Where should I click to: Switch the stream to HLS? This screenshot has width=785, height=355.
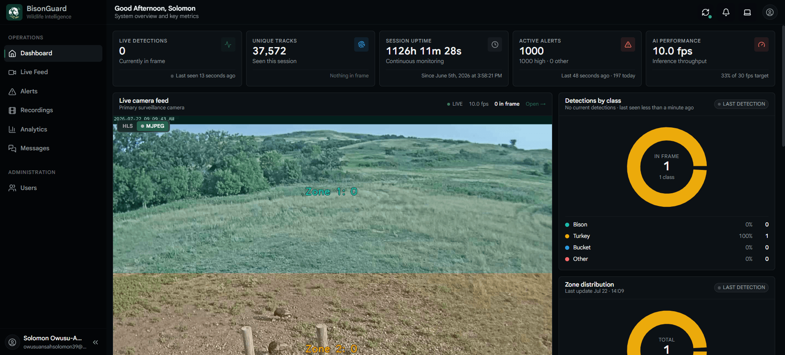coord(128,126)
